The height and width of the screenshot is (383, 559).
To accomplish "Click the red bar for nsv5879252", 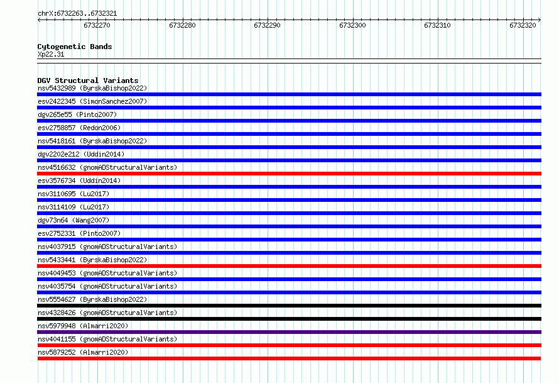I will (x=289, y=358).
